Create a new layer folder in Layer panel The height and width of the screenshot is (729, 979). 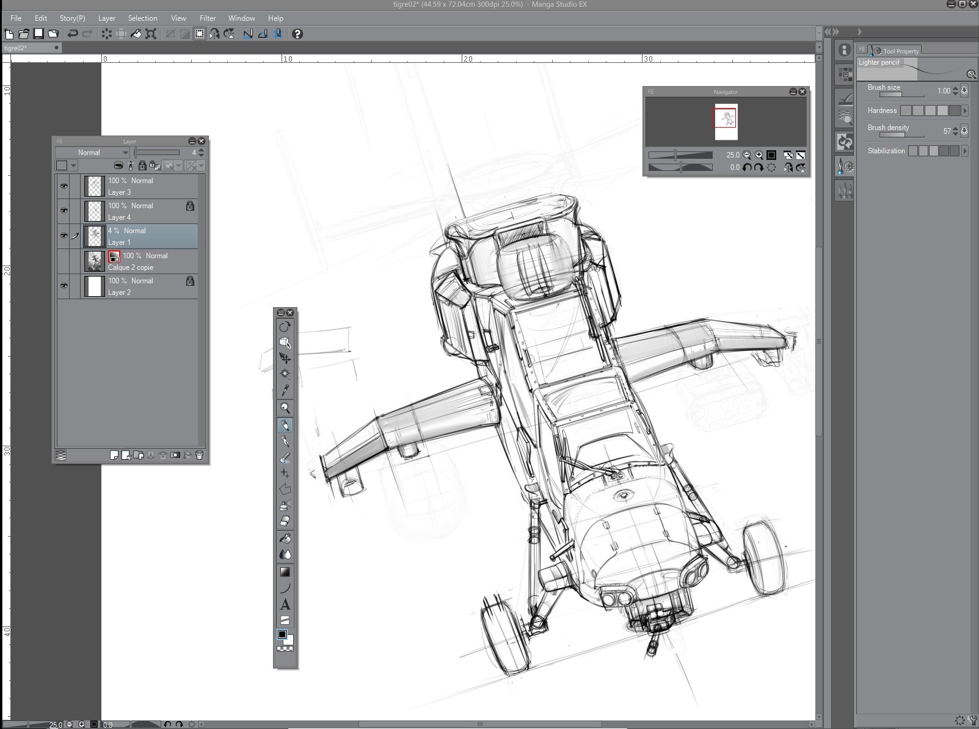139,455
